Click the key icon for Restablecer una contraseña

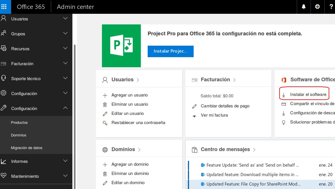[105, 123]
